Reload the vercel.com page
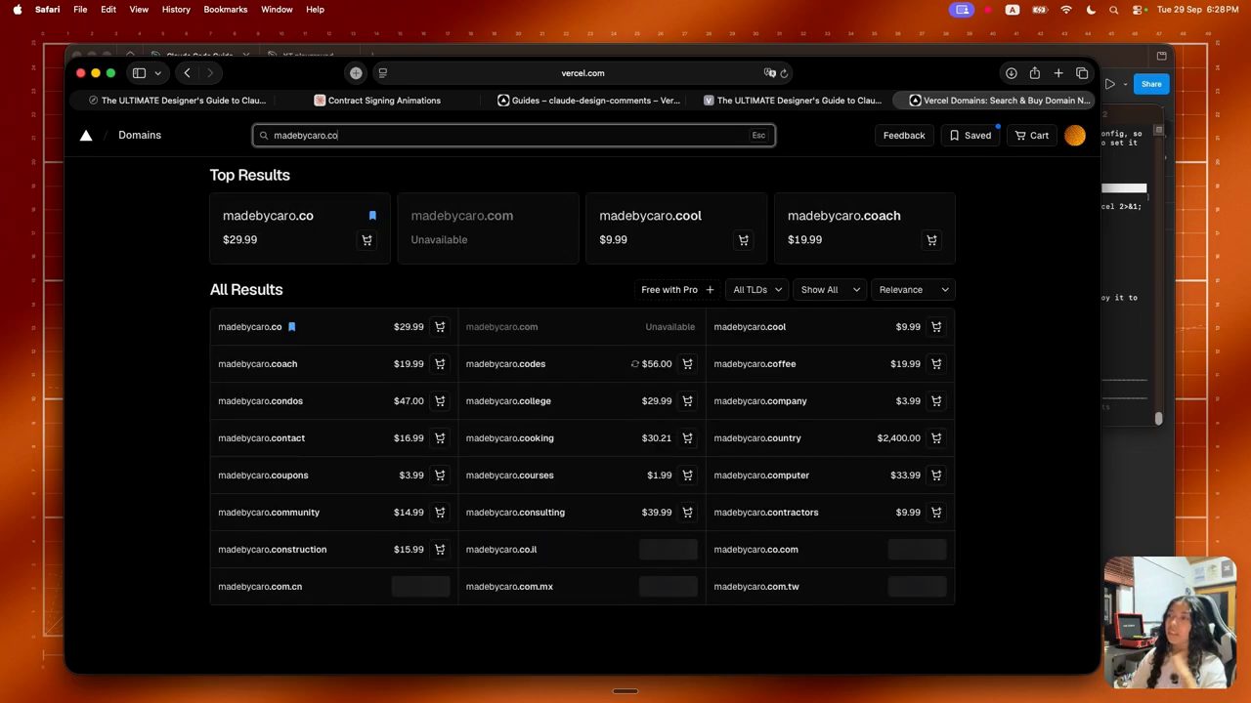 (784, 73)
